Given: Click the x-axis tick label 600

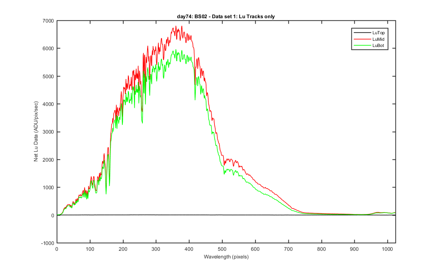Looking at the screenshot, I should [x=255, y=249].
